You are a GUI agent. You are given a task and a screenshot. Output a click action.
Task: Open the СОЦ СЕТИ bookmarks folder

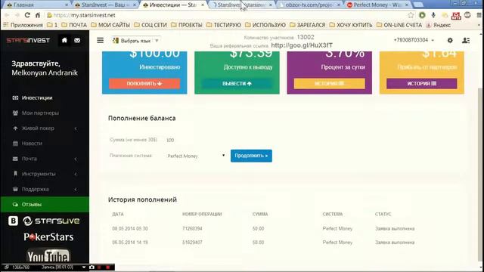(x=150, y=25)
